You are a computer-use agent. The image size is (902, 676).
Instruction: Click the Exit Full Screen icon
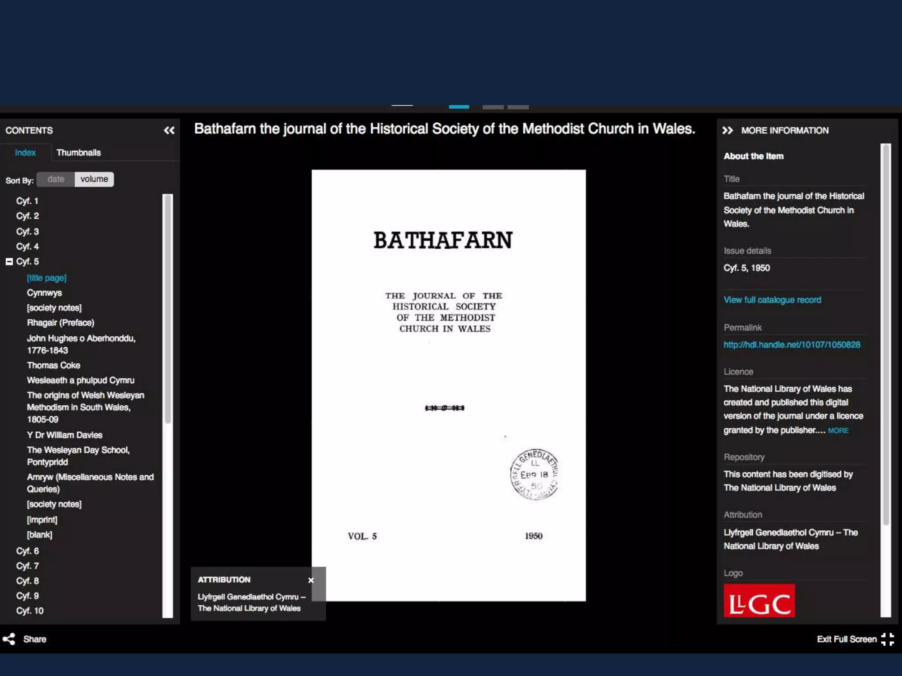tap(887, 639)
